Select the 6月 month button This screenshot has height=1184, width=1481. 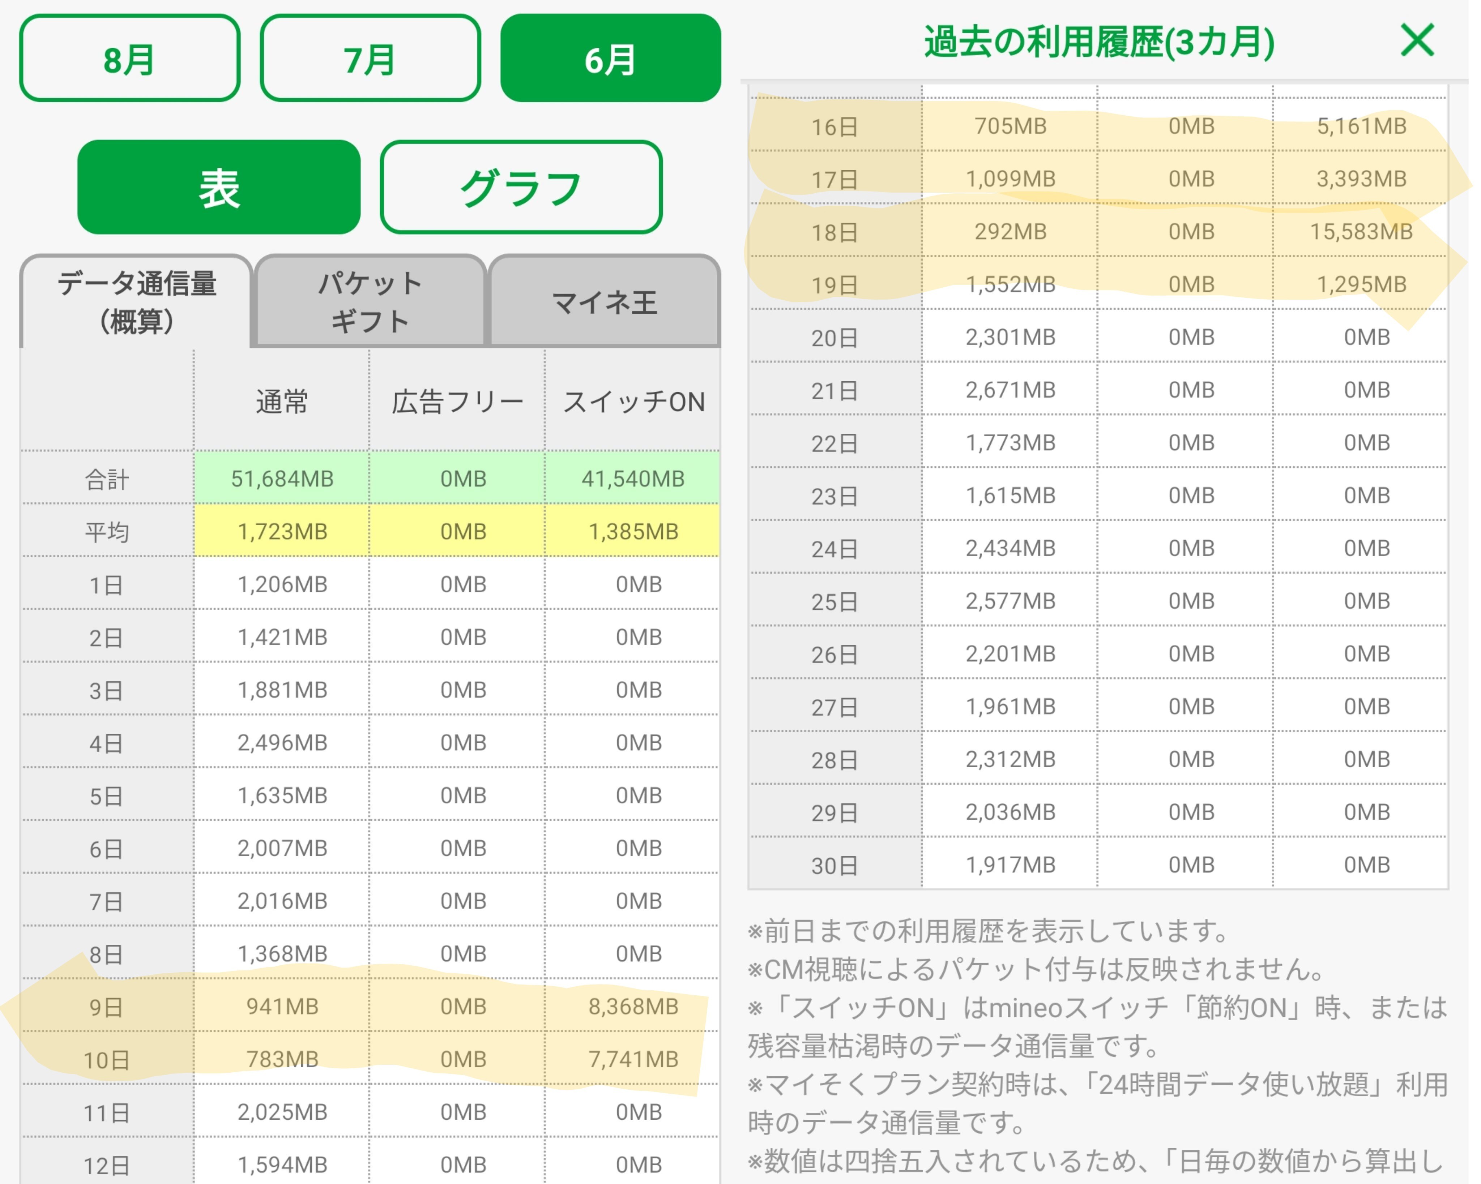610,59
